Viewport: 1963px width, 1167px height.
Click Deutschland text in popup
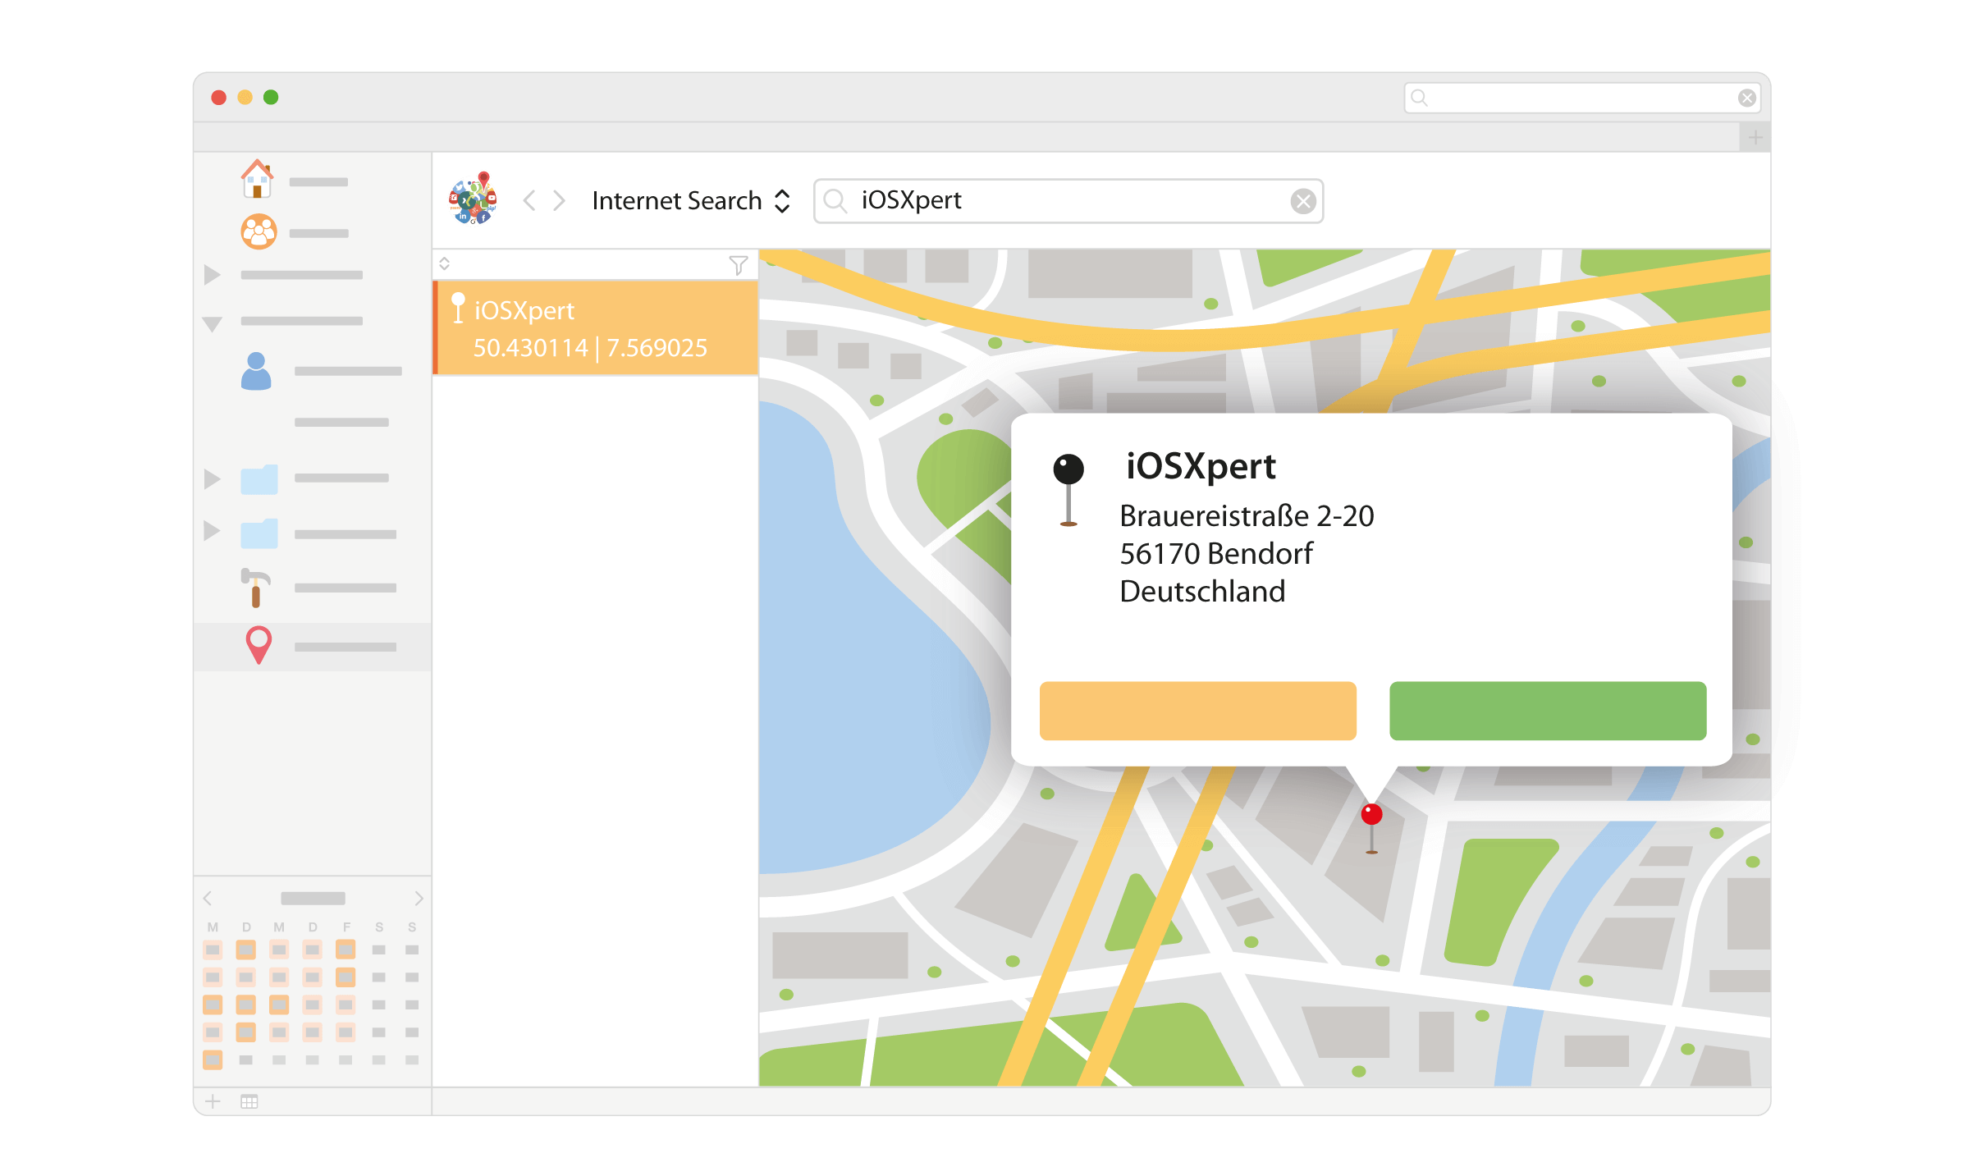click(1202, 592)
